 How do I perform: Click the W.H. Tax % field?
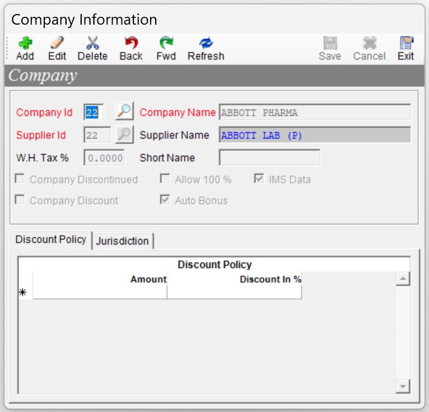point(104,158)
